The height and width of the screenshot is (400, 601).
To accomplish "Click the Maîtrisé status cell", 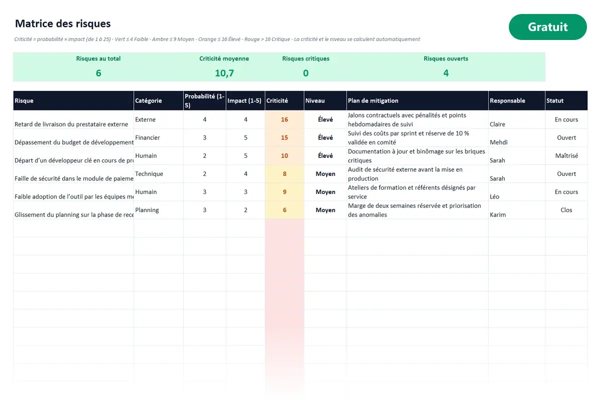I will [566, 156].
